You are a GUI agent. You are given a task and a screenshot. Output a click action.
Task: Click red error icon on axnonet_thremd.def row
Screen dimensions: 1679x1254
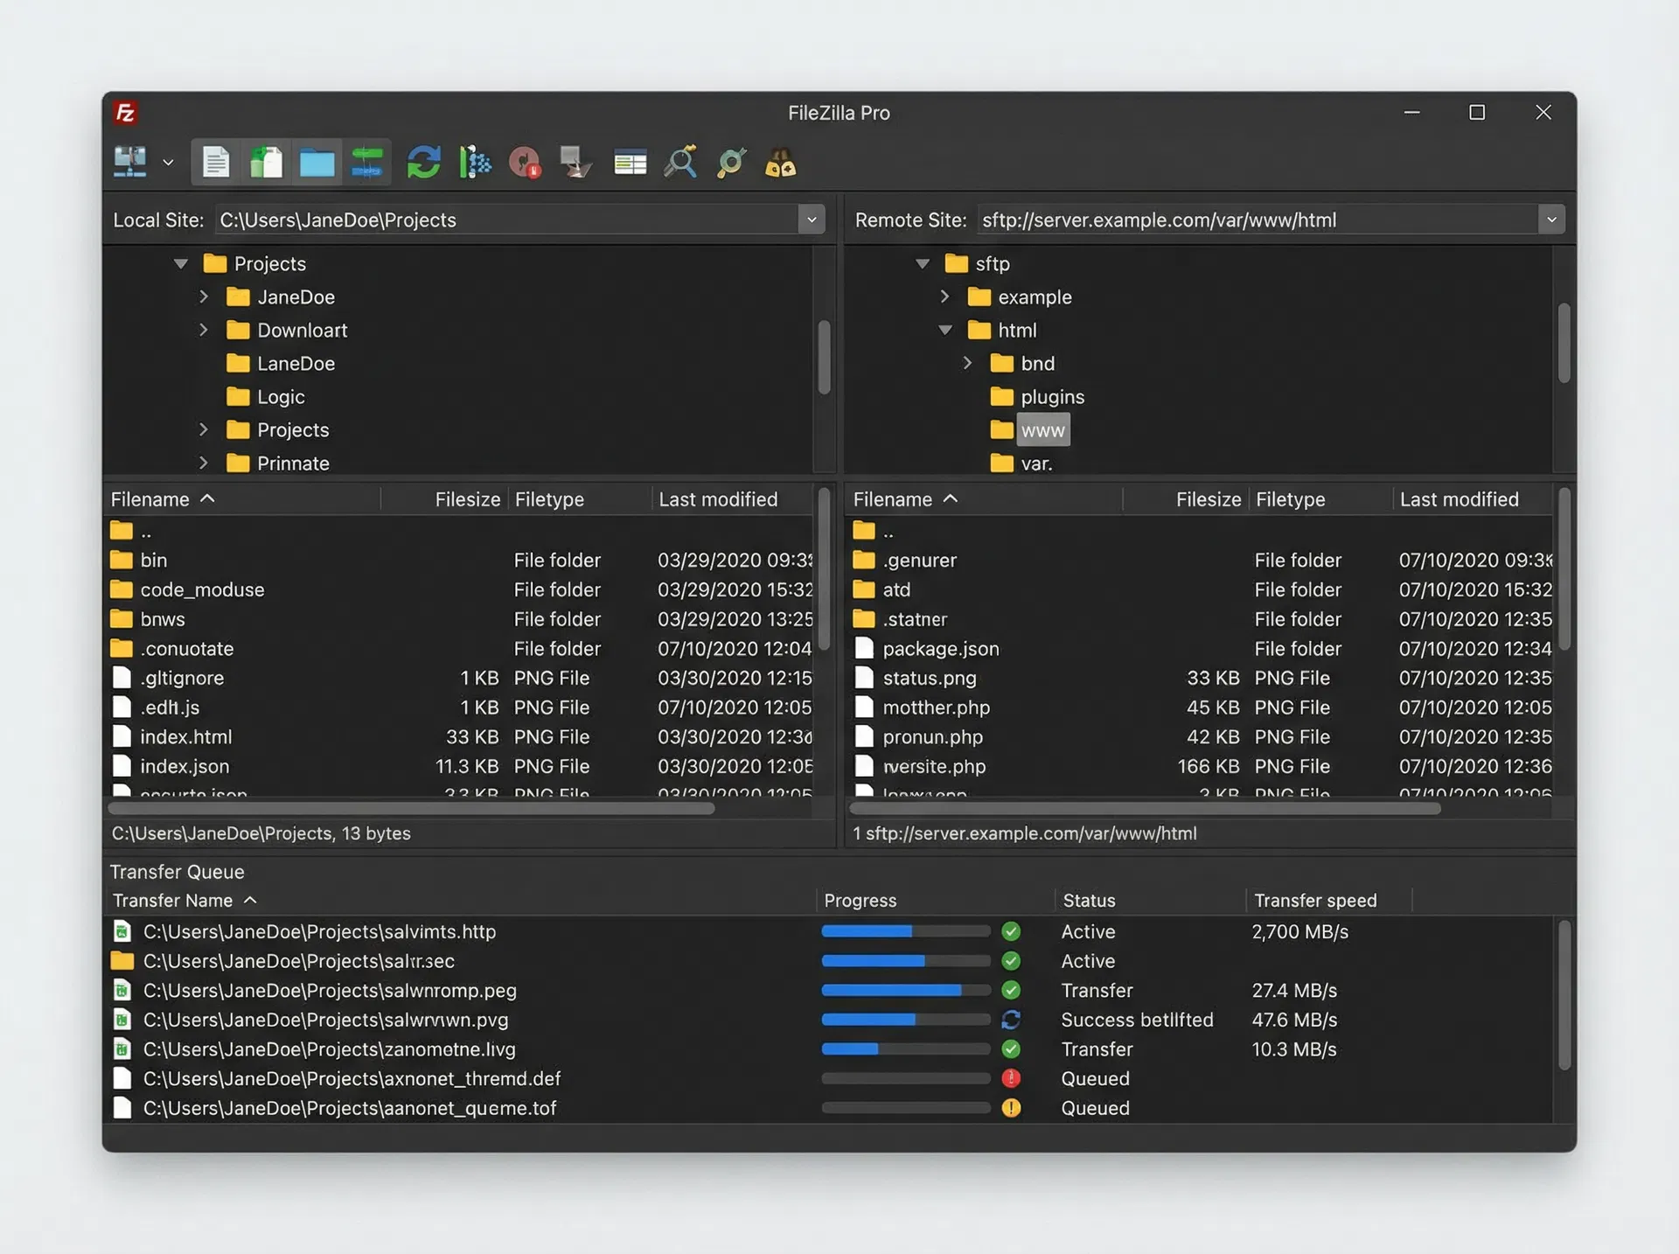[x=1011, y=1079]
